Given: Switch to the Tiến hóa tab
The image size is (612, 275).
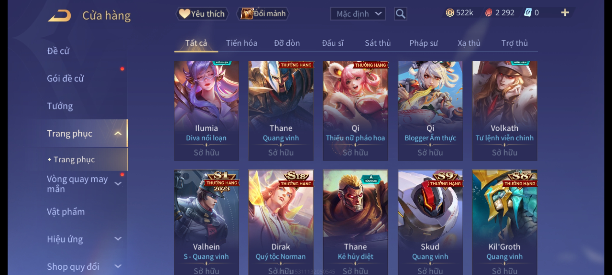Looking at the screenshot, I should [241, 43].
